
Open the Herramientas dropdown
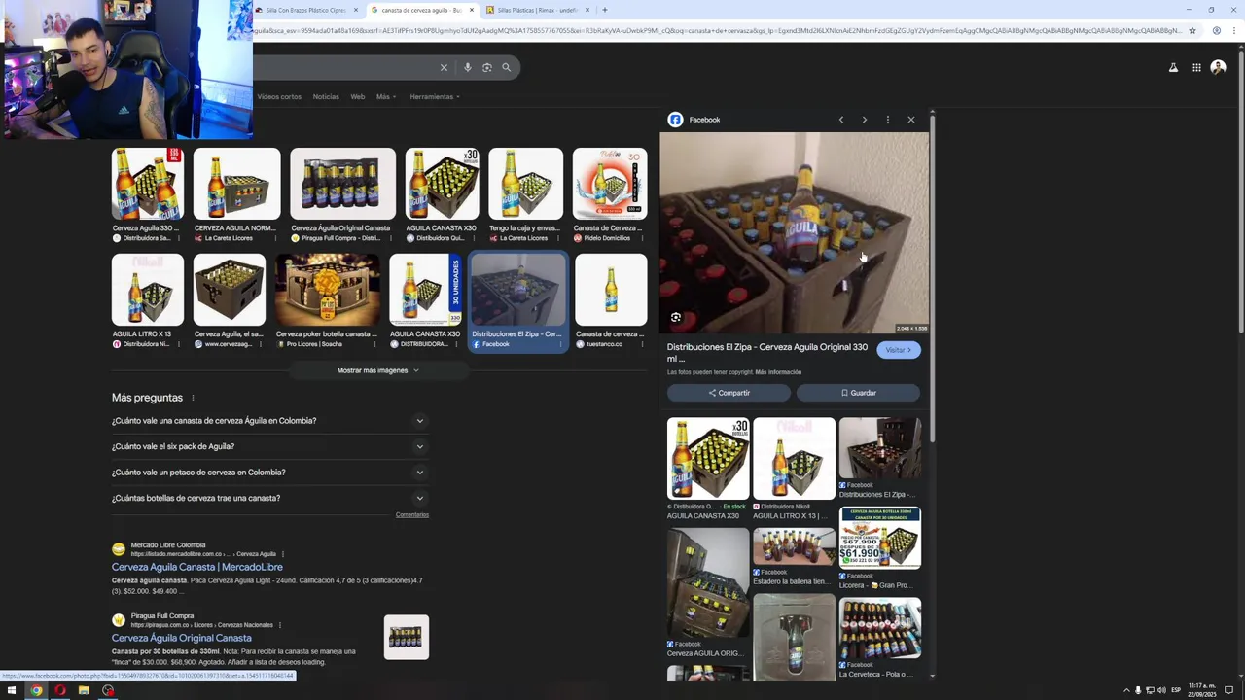point(435,97)
